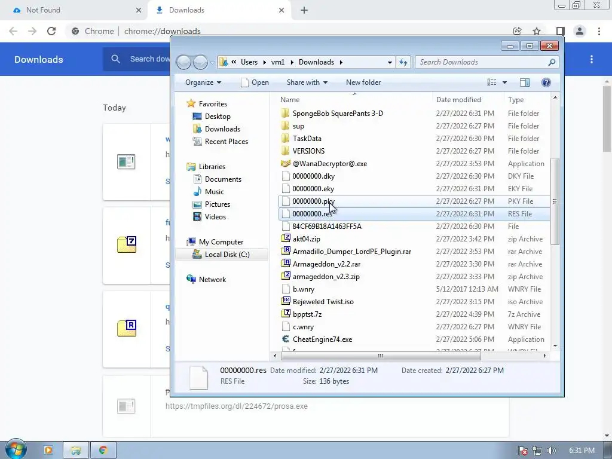This screenshot has height=459, width=612.
Task: Open Chrome profile avatar icon
Action: [580, 31]
